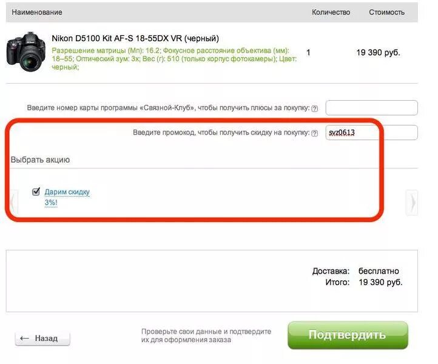The height and width of the screenshot is (364, 438).
Task: Open the Nikon camera product thumbnail
Action: 26,52
